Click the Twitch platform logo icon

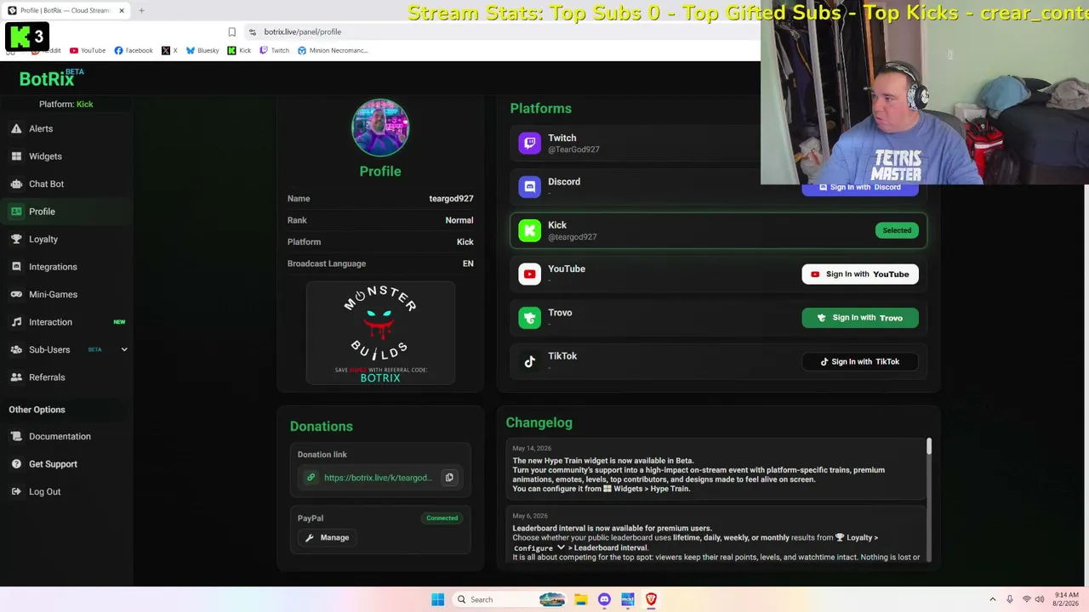(529, 144)
